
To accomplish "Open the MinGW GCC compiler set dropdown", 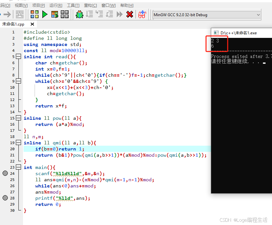I will pos(207,15).
